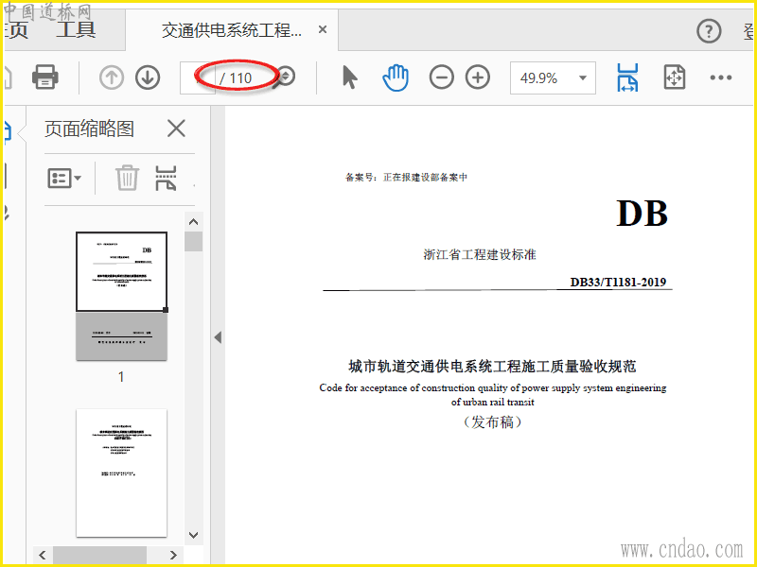Go to the next page with down arrow
The width and height of the screenshot is (757, 567).
click(148, 77)
